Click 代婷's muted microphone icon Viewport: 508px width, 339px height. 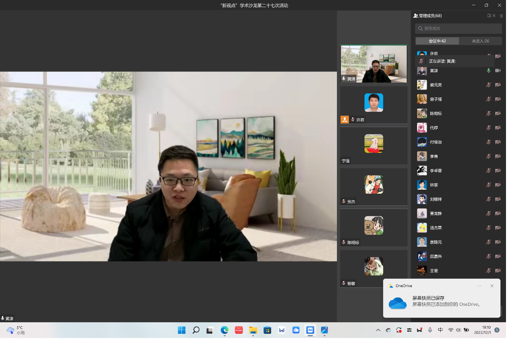click(488, 128)
